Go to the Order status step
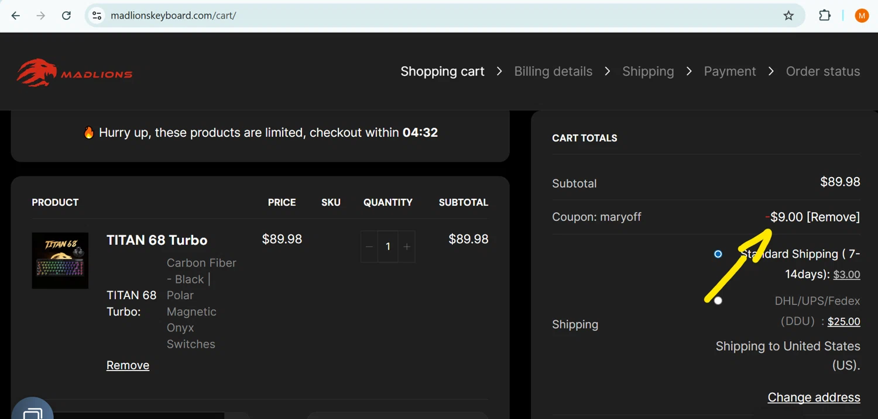 pyautogui.click(x=823, y=71)
